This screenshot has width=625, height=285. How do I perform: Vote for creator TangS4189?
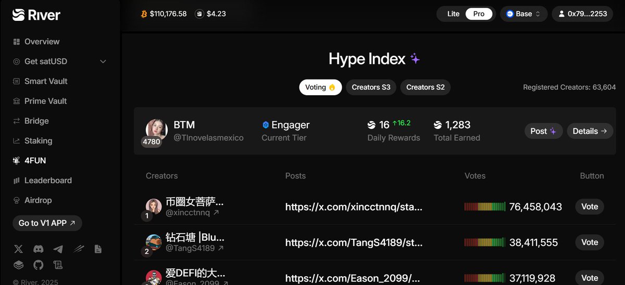point(590,242)
